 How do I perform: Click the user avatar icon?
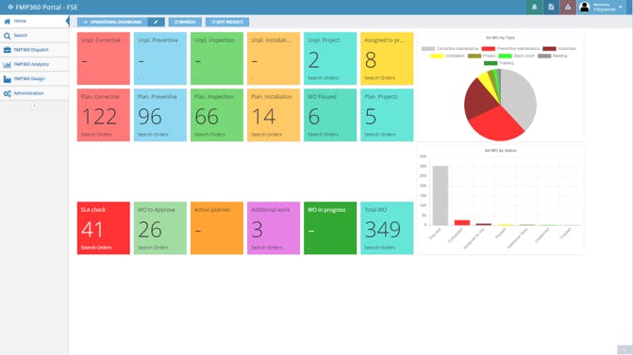point(584,7)
